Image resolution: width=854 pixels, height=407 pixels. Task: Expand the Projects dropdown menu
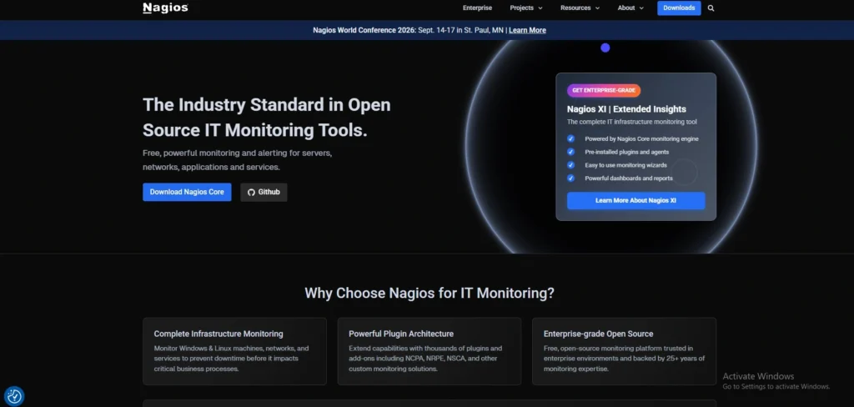pyautogui.click(x=526, y=8)
